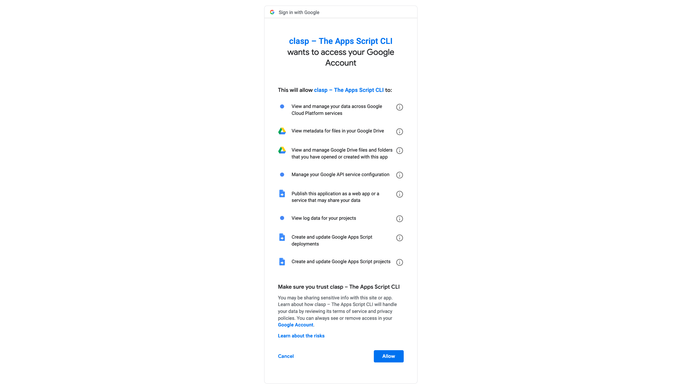Click Cancel to deny clasp access
Screen dimensions: 695x390
286,356
